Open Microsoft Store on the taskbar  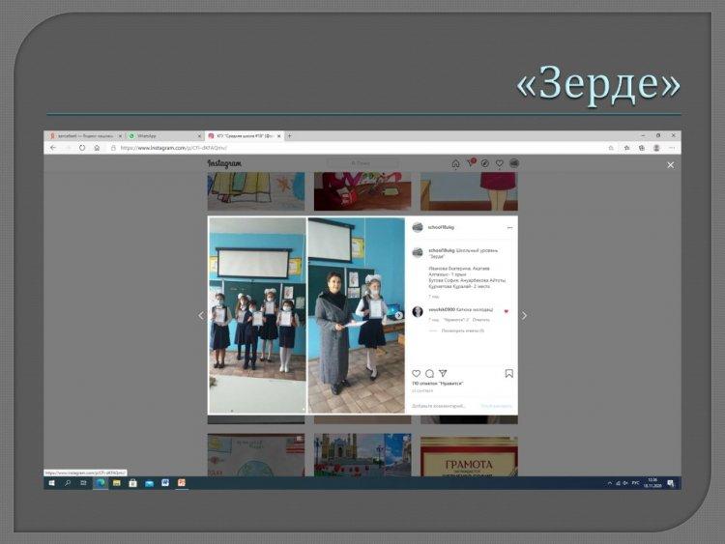click(x=132, y=483)
